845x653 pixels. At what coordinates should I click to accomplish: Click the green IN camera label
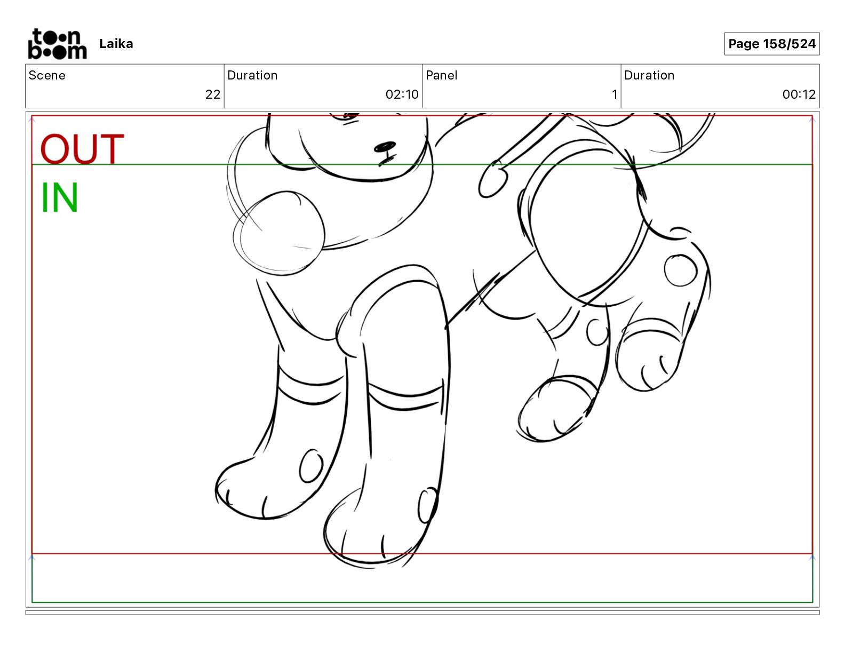(60, 197)
